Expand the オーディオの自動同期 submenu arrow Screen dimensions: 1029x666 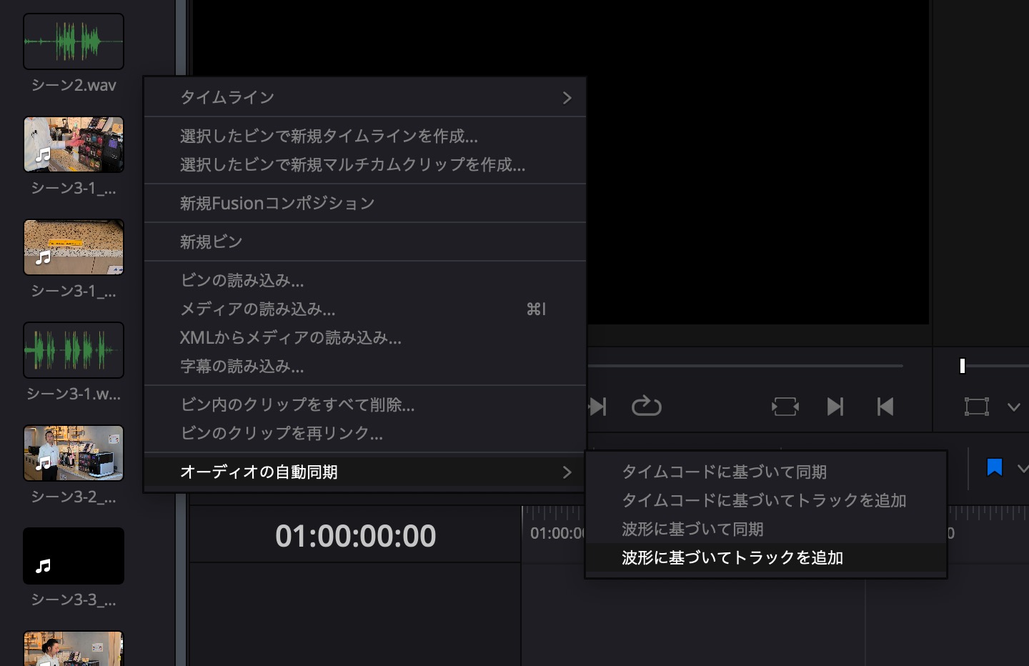(567, 472)
